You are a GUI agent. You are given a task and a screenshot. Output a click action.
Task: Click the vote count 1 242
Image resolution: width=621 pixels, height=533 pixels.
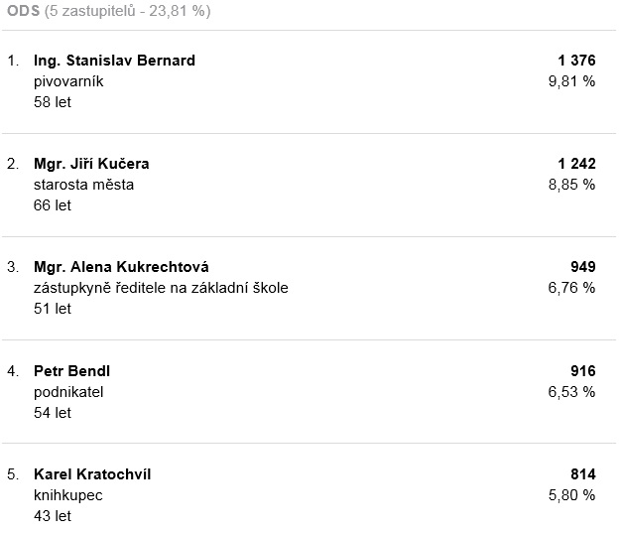coord(576,164)
